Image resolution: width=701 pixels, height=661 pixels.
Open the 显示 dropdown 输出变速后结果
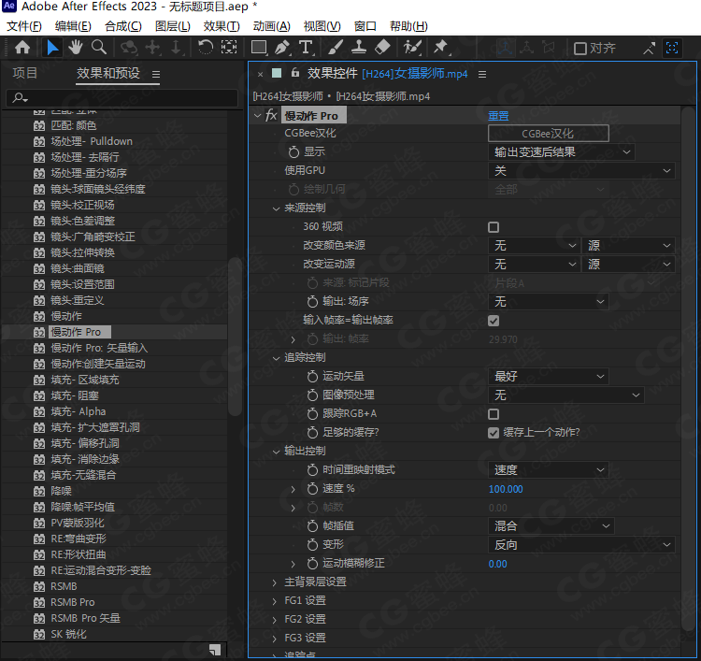562,152
